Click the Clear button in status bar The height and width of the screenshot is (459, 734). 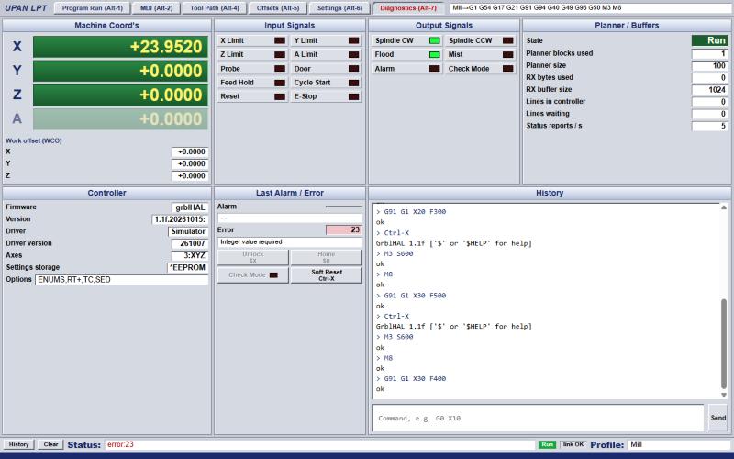[50, 444]
